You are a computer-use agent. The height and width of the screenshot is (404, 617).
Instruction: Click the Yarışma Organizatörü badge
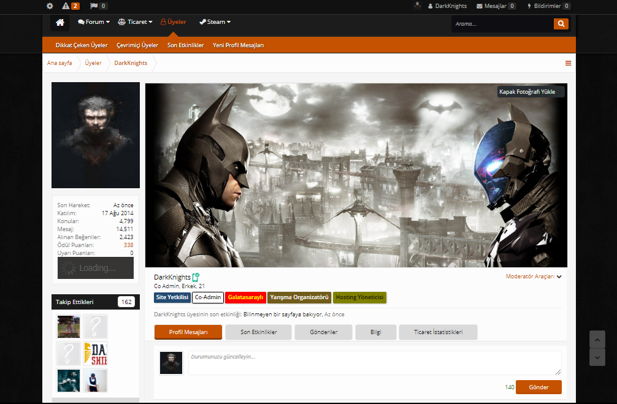(x=299, y=297)
